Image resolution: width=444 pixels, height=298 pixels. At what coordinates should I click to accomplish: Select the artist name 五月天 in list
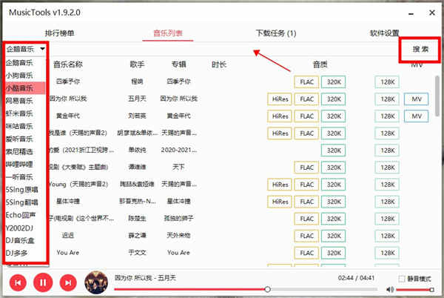point(137,99)
